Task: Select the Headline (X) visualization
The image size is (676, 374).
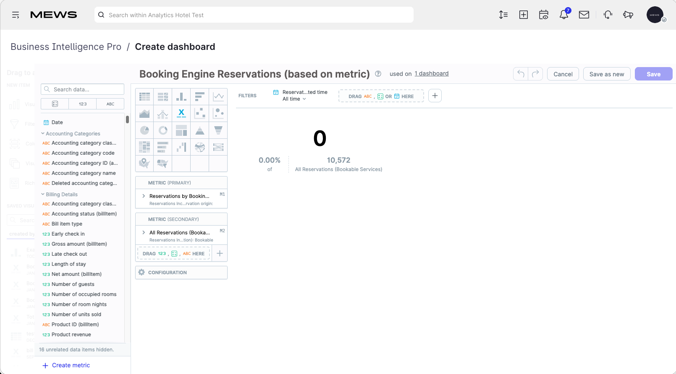Action: 181,113
